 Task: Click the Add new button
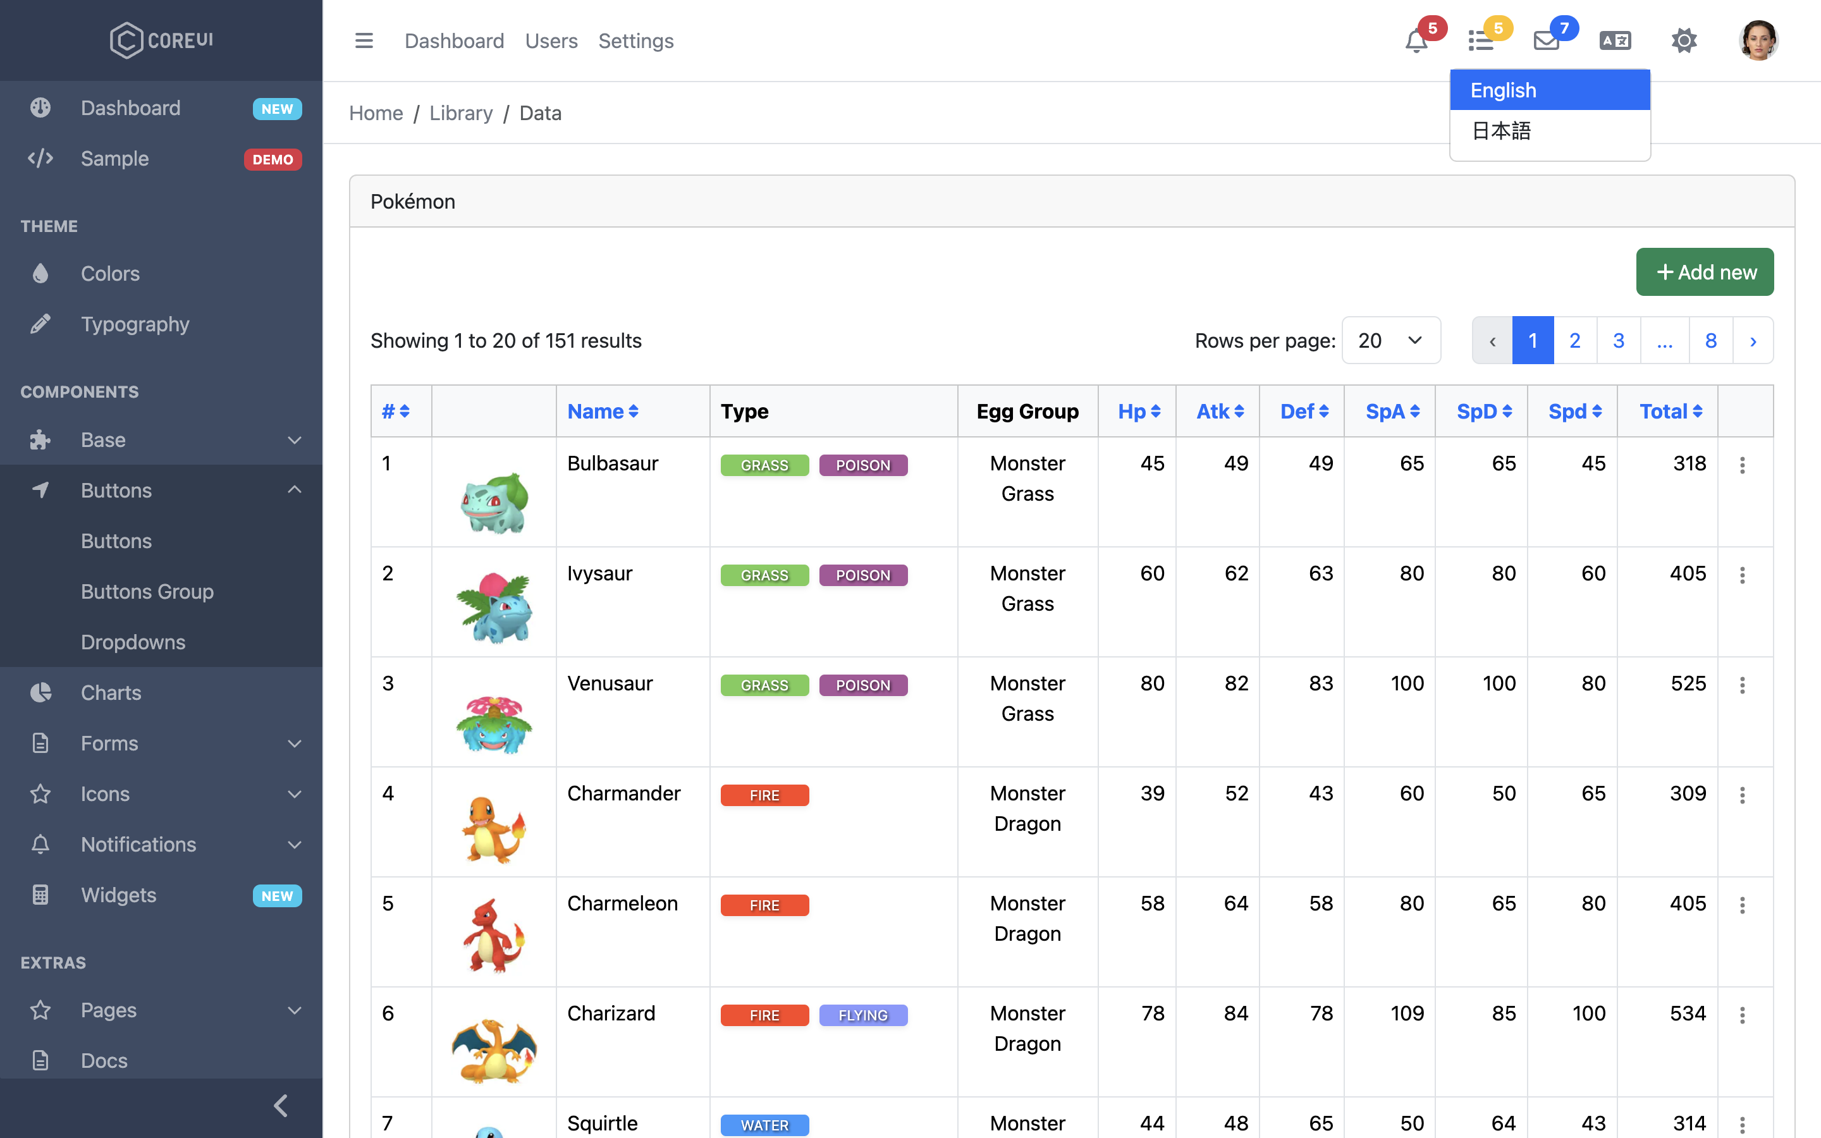(x=1705, y=272)
